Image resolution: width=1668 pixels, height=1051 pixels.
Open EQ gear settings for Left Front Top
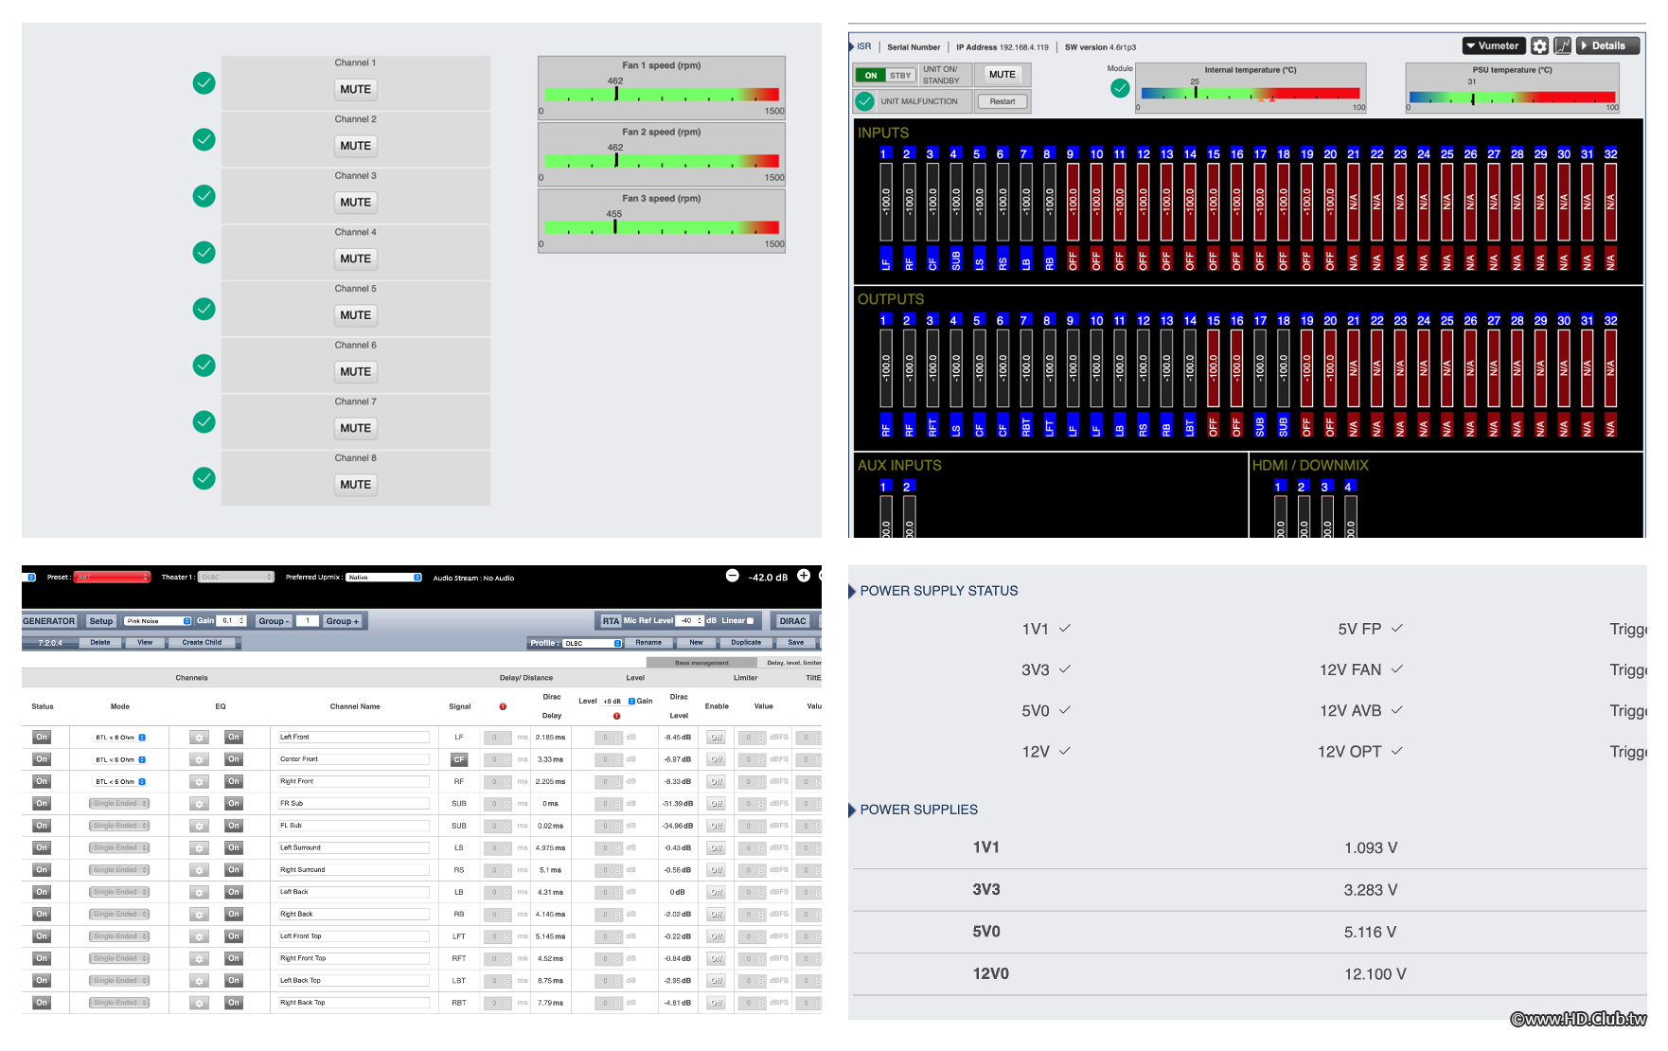click(199, 936)
